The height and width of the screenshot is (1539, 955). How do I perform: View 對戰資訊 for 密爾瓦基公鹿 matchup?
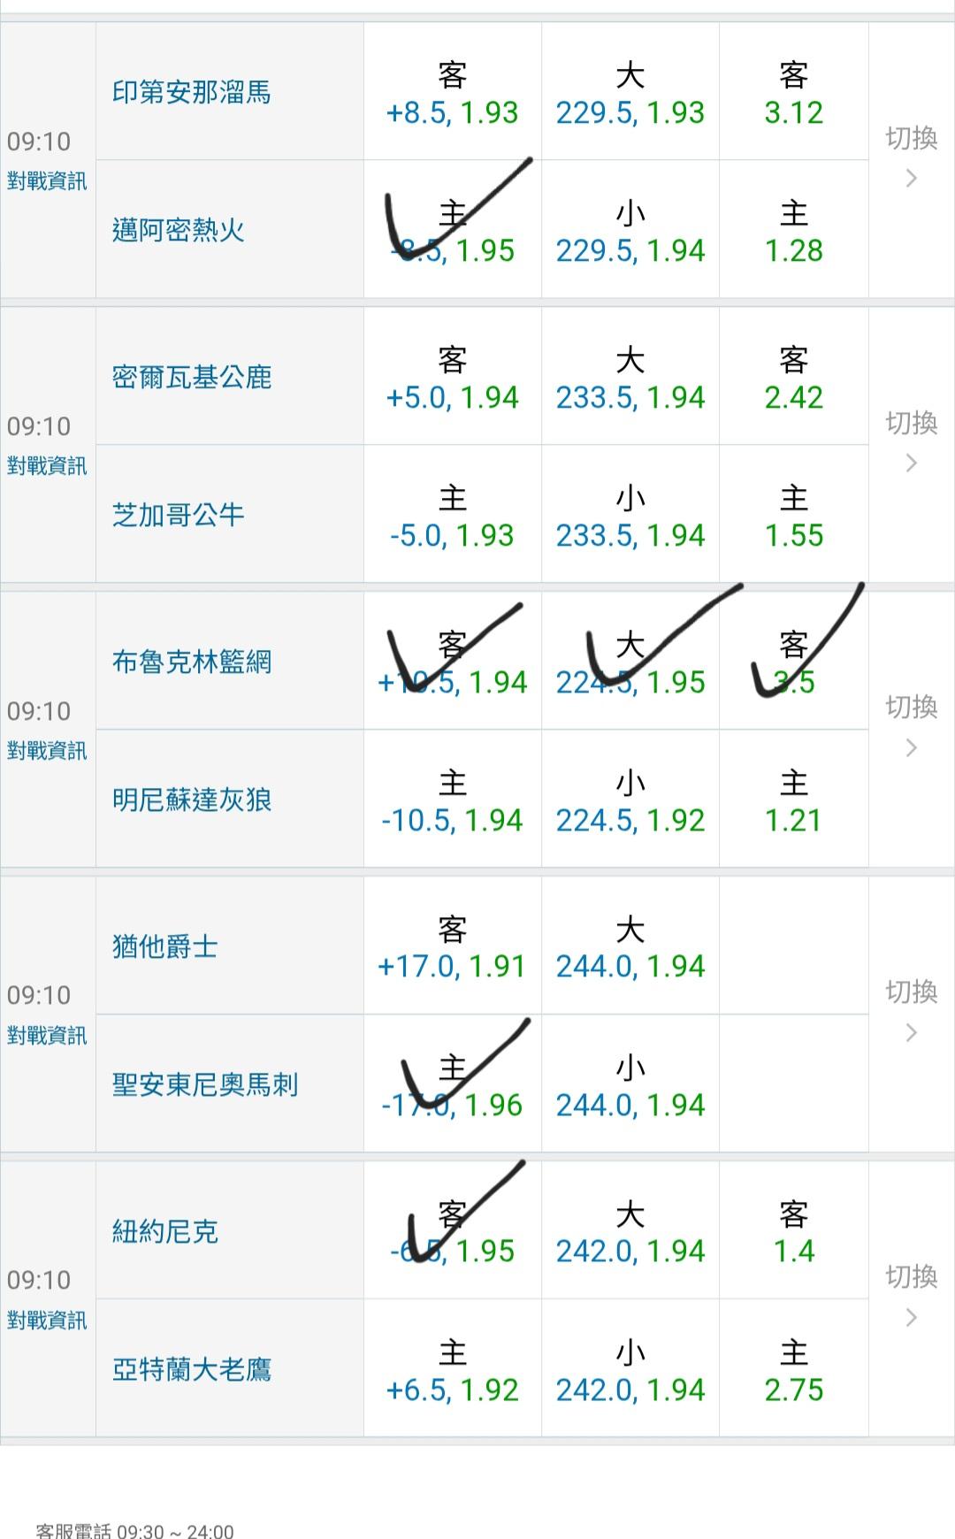point(47,466)
